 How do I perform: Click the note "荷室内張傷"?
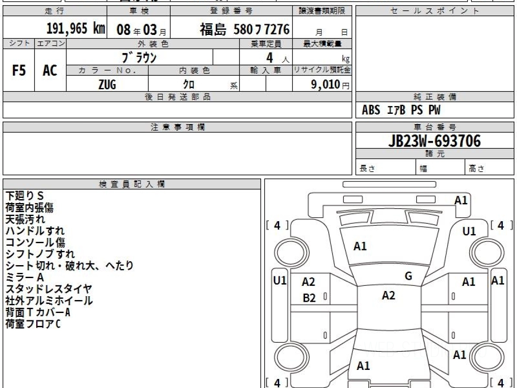[x=30, y=208]
